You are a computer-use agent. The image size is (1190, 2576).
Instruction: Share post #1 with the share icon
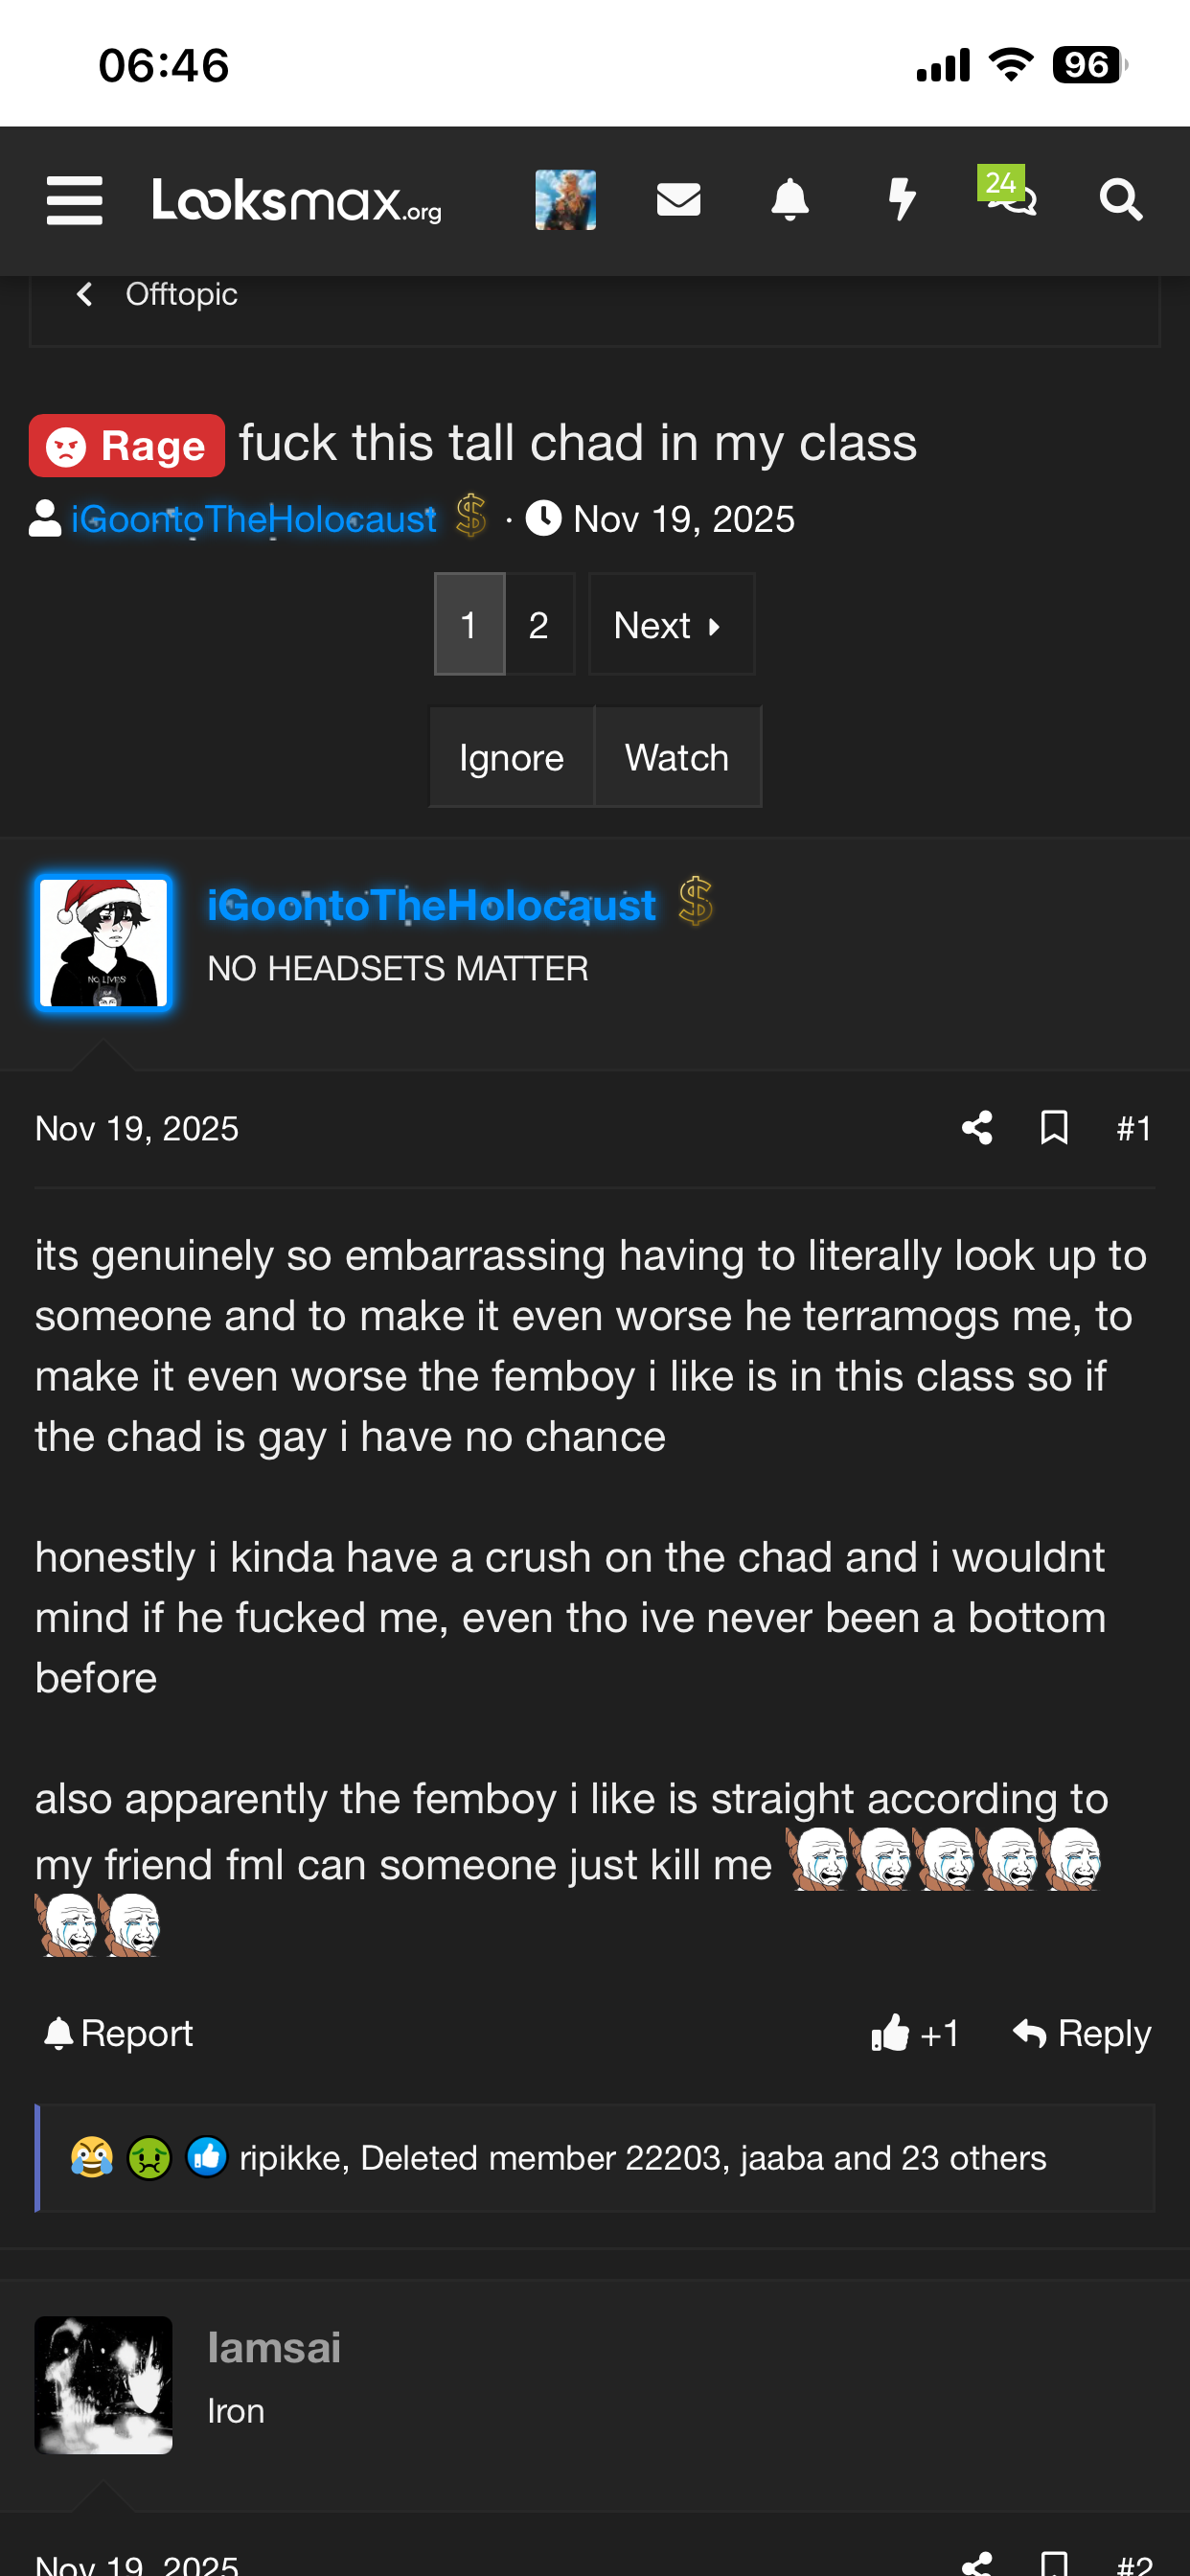click(x=977, y=1128)
